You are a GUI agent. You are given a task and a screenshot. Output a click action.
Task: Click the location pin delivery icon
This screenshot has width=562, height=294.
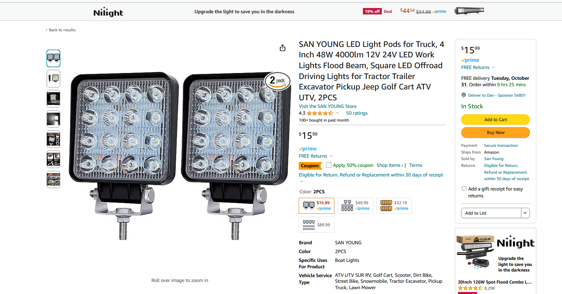pos(464,95)
